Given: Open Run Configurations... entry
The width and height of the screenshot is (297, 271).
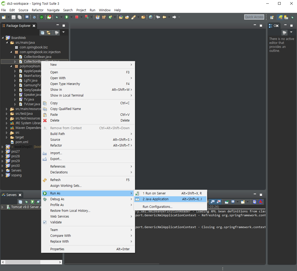Looking at the screenshot, I should pos(170,207).
